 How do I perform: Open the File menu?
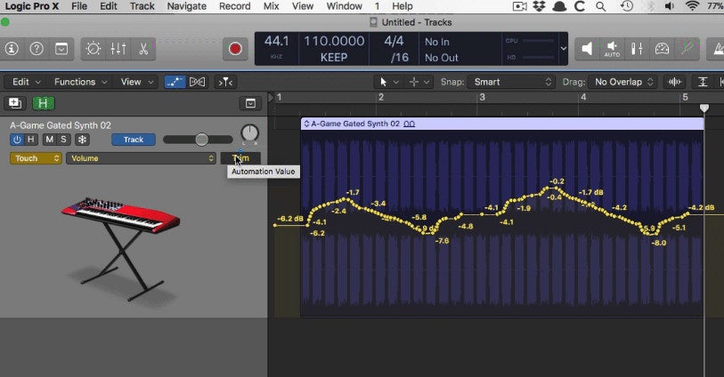click(79, 6)
